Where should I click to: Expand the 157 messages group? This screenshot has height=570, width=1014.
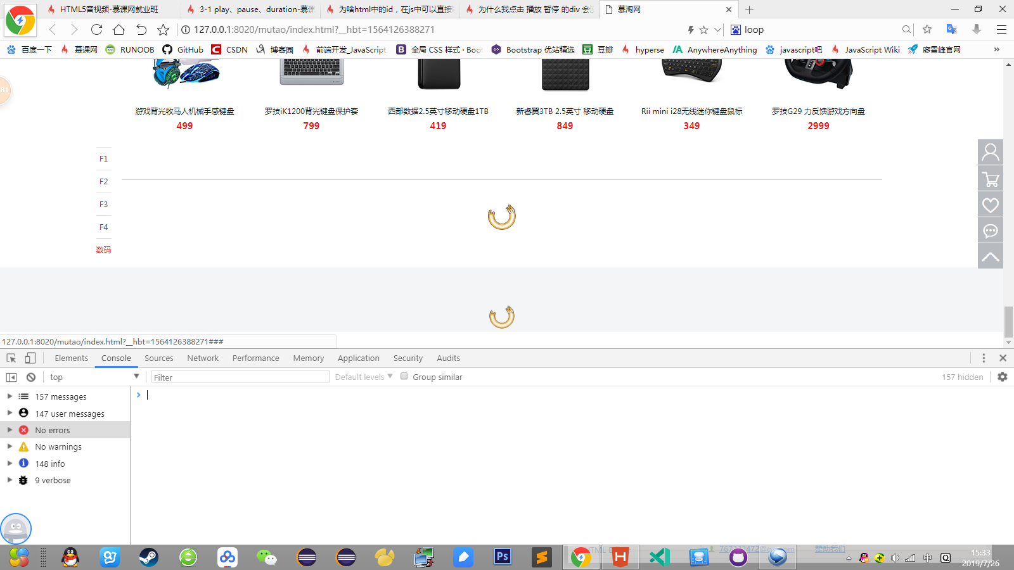pyautogui.click(x=10, y=396)
